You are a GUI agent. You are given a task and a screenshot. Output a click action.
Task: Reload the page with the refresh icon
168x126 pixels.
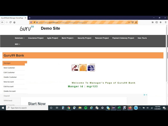pos(10,22)
